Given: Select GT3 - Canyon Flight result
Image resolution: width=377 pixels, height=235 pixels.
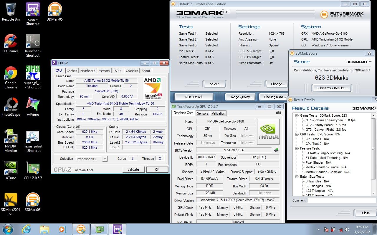Looking at the screenshot, I should click(x=326, y=130).
